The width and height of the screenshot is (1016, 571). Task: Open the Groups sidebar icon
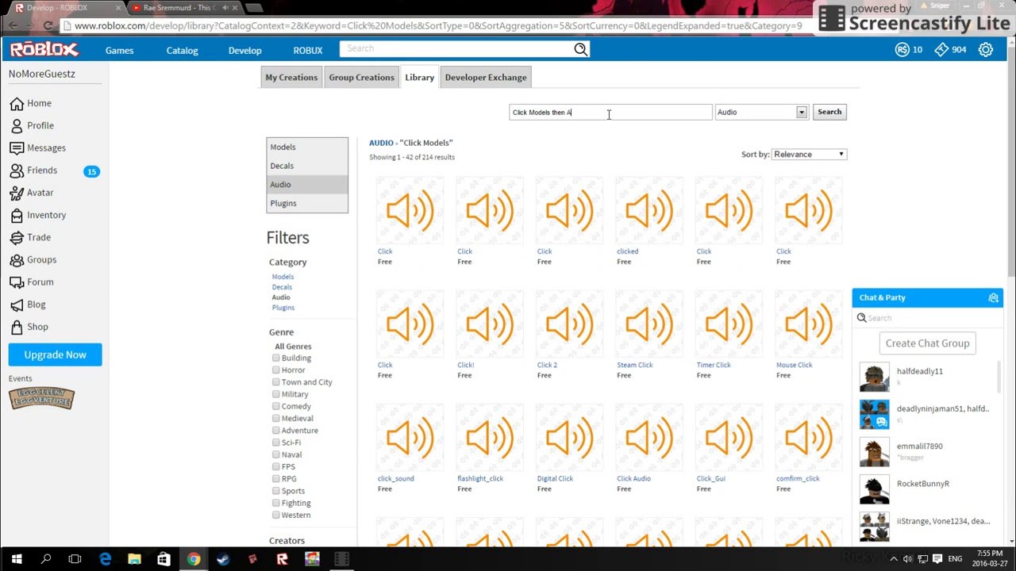click(x=17, y=259)
